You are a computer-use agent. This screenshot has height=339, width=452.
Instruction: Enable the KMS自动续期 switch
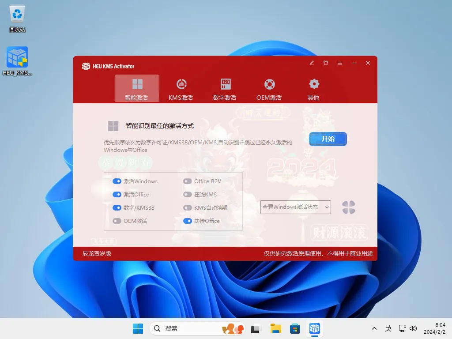187,208
